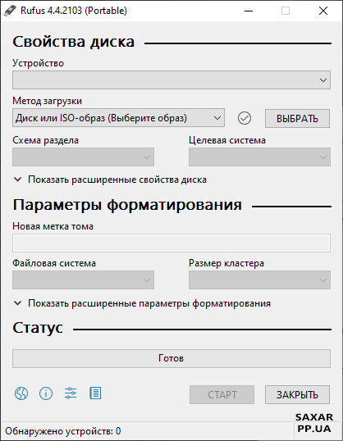Click the ВЫБРАТЬ button
The width and height of the screenshot is (343, 441).
[297, 118]
